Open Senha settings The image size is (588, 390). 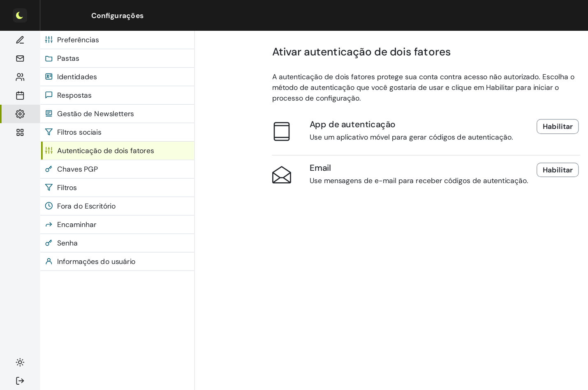(117, 243)
